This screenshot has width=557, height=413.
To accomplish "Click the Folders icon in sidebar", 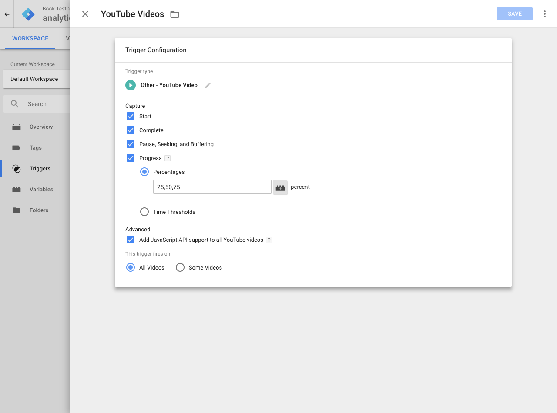I will coord(17,210).
